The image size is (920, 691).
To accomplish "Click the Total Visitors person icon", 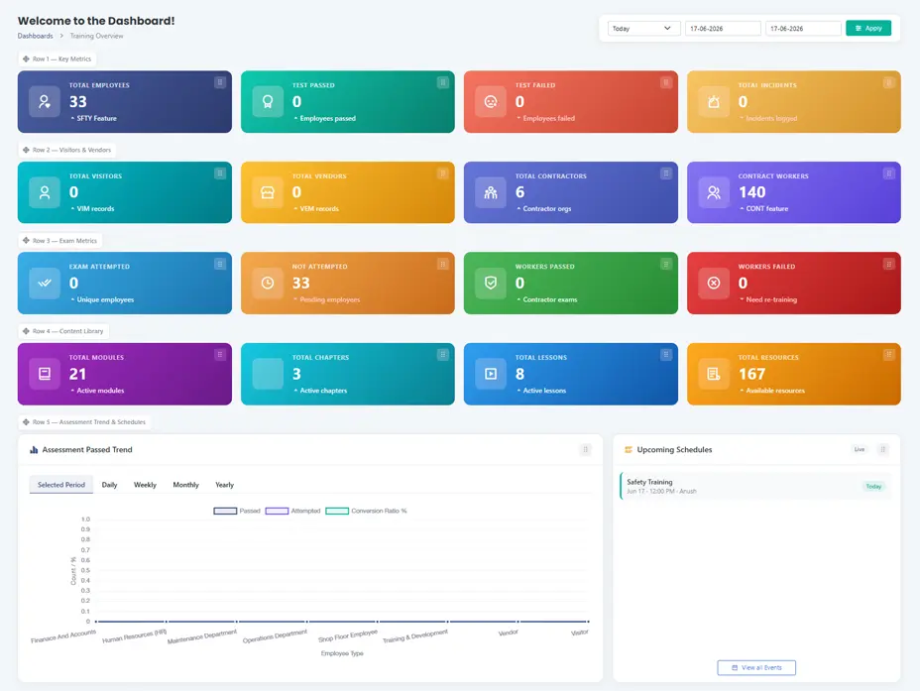I will click(x=45, y=192).
